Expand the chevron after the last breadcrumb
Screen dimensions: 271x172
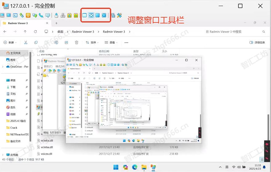(129, 32)
